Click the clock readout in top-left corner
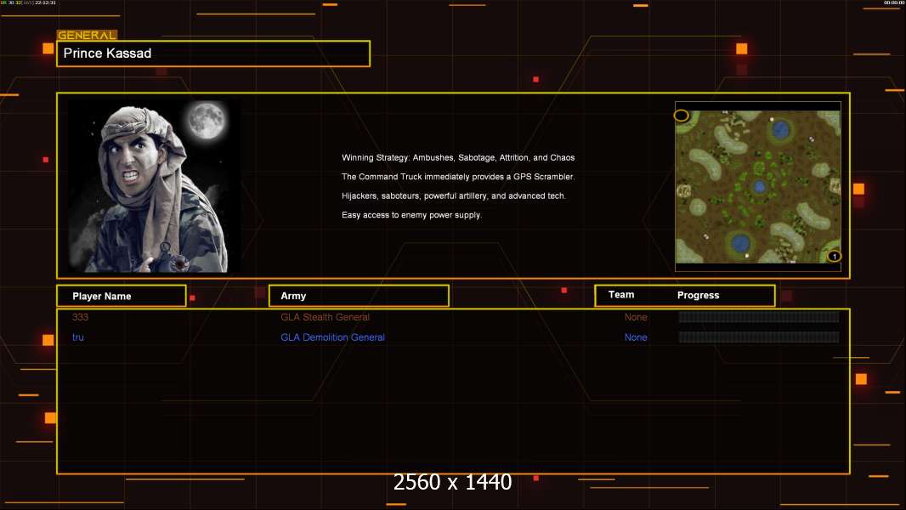The image size is (906, 510). click(x=46, y=3)
